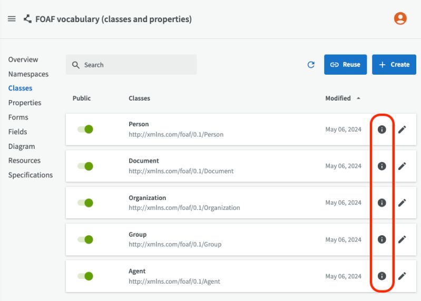Edit the Person class with pencil icon
Viewport: 421px width, 301px height.
pyautogui.click(x=402, y=129)
